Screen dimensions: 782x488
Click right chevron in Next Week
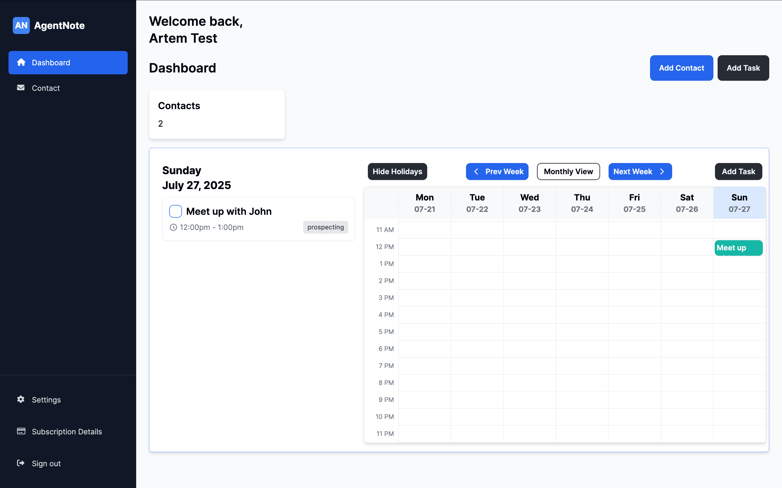tap(662, 171)
